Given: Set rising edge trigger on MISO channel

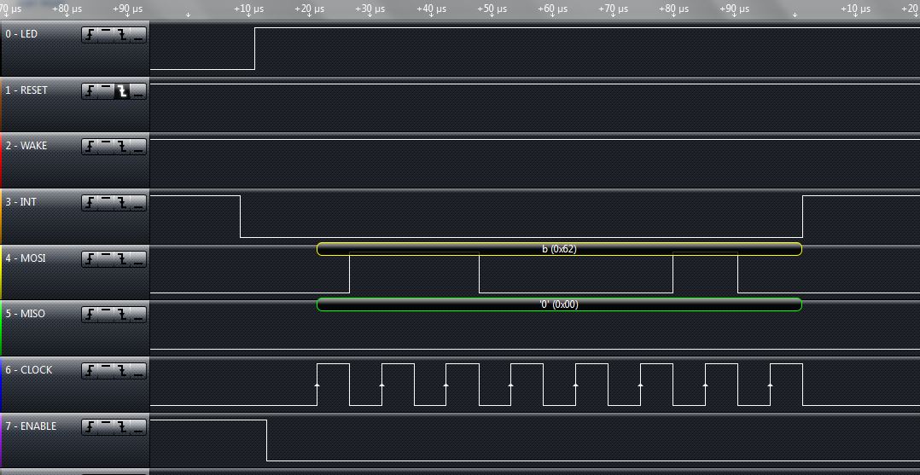Looking at the screenshot, I should [89, 315].
